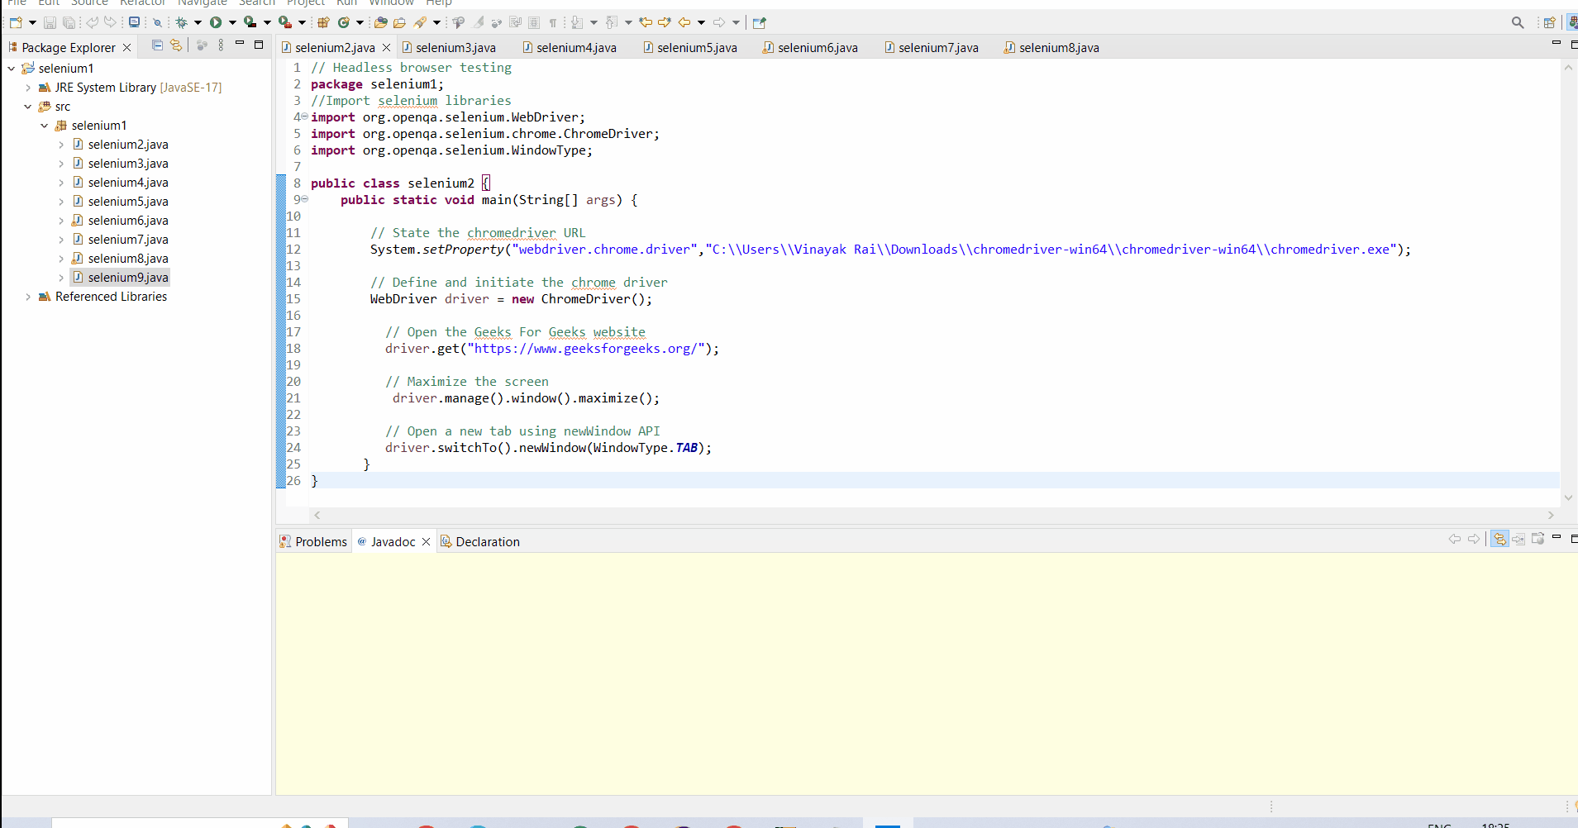This screenshot has width=1578, height=828.
Task: Open the Debug dropdown arrow
Action: [x=198, y=22]
